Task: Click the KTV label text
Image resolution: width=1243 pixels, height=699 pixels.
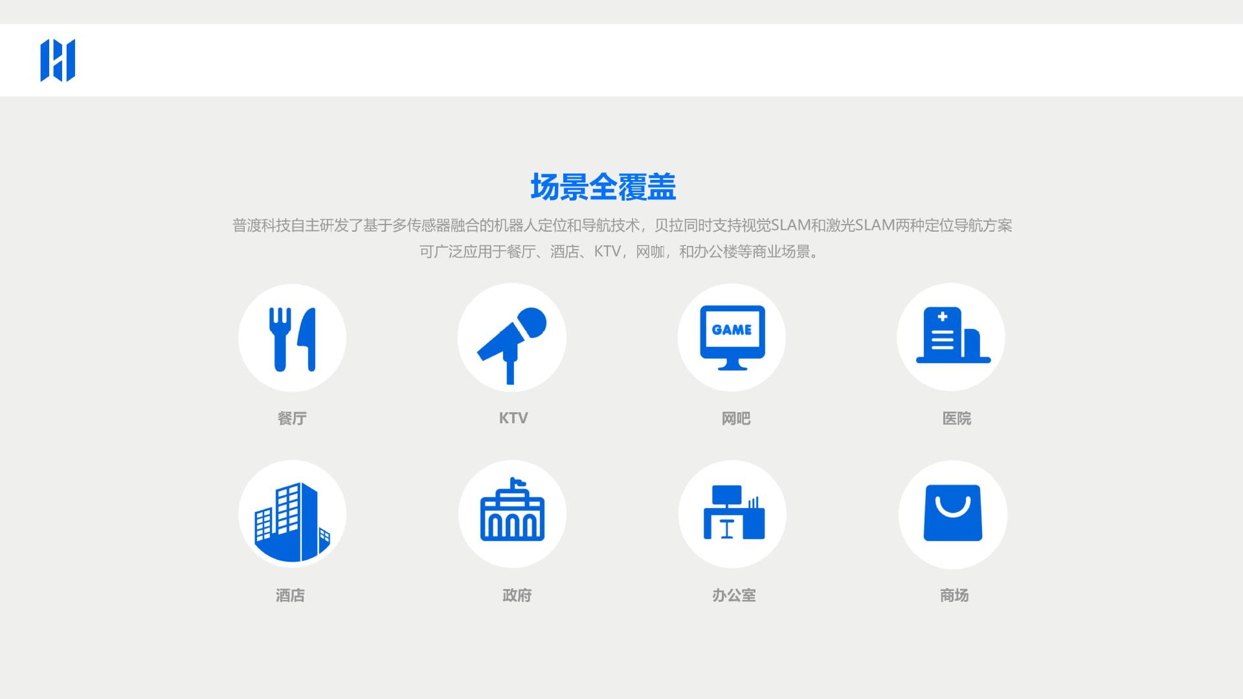Action: tap(513, 418)
